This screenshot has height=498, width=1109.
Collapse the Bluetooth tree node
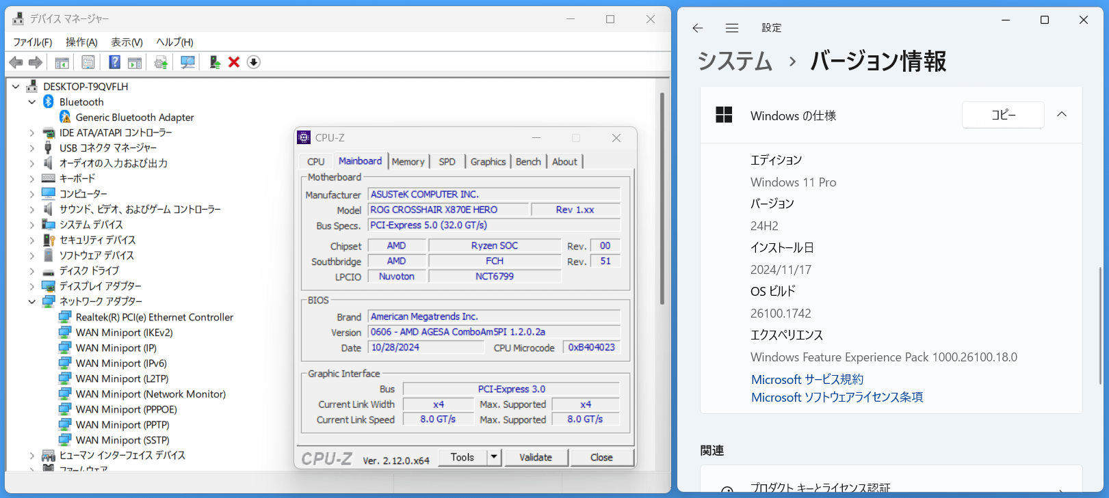click(32, 102)
